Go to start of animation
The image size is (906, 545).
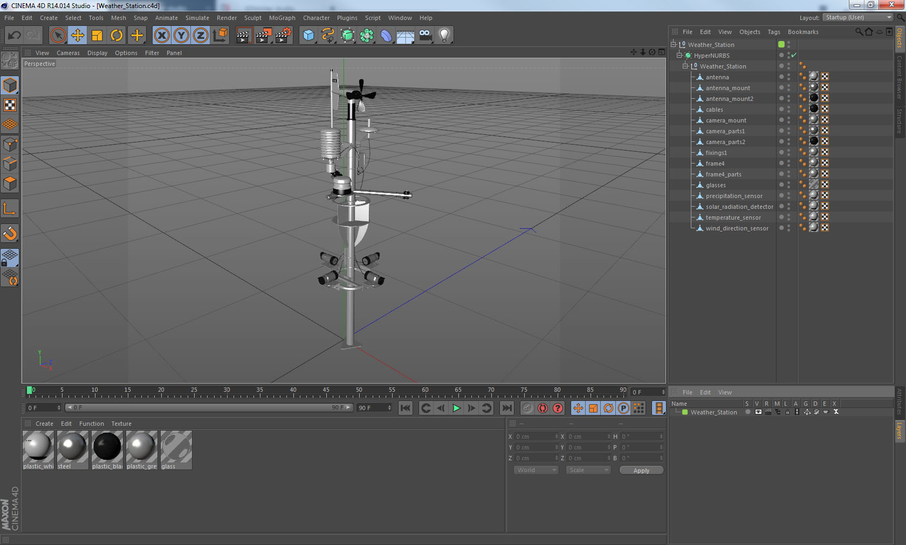click(x=406, y=408)
